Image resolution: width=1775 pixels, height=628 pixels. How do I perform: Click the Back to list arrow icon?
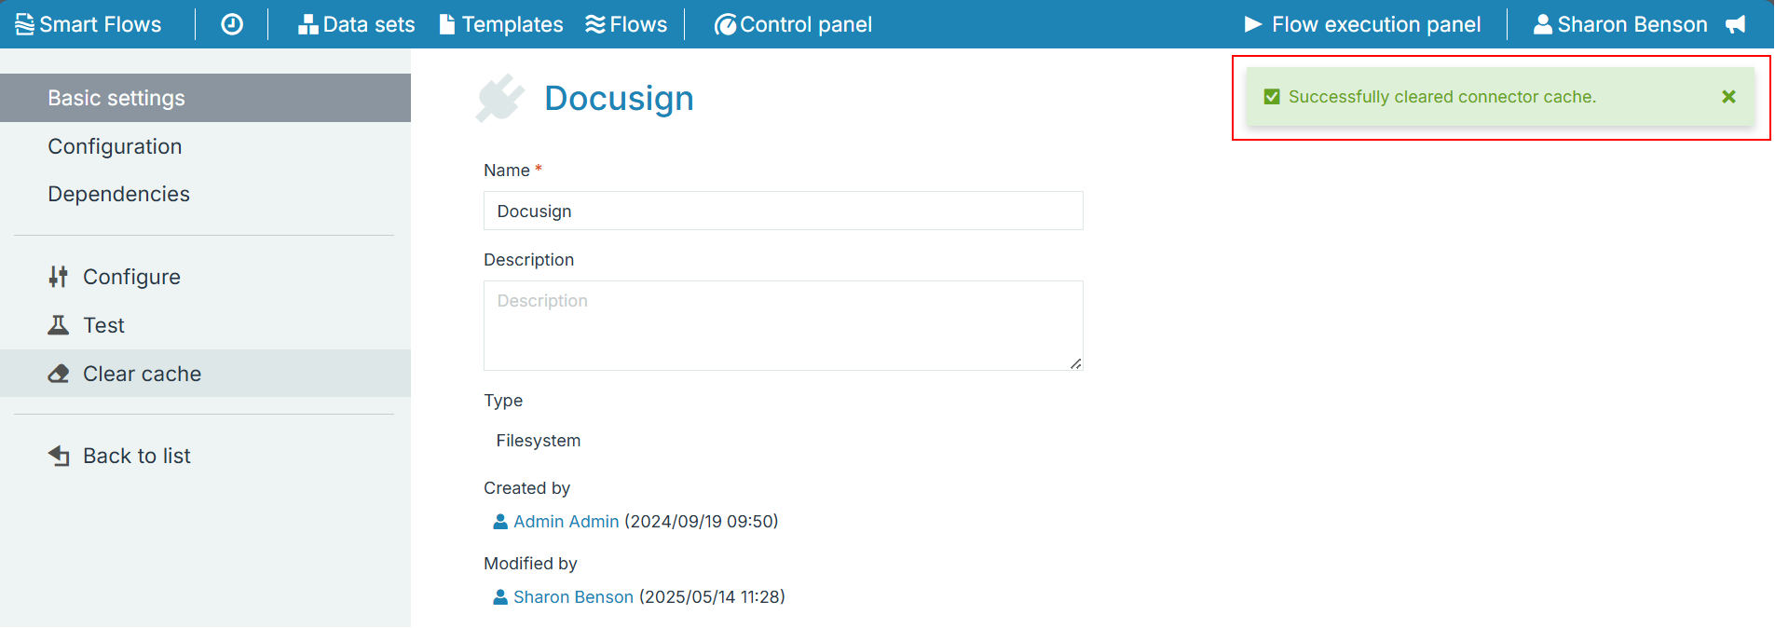[x=59, y=456]
